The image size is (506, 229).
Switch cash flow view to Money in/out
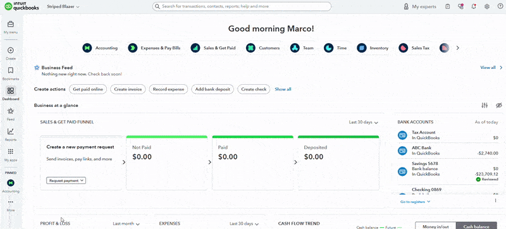click(x=435, y=226)
